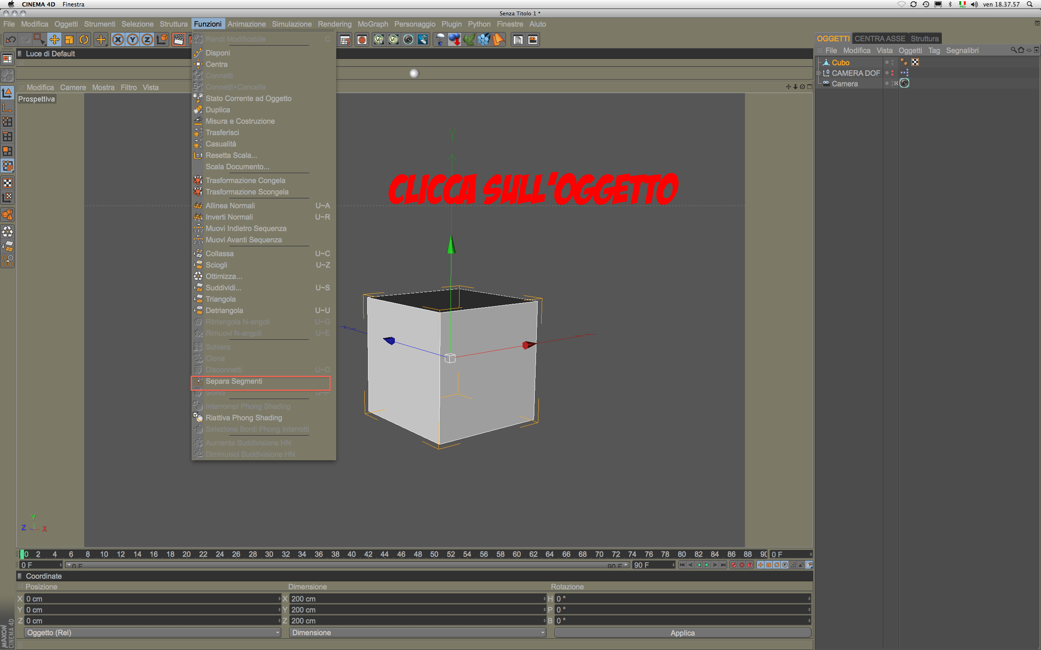The width and height of the screenshot is (1041, 650).
Task: Toggle the parameter keyframe P button
Action: pyautogui.click(x=785, y=565)
